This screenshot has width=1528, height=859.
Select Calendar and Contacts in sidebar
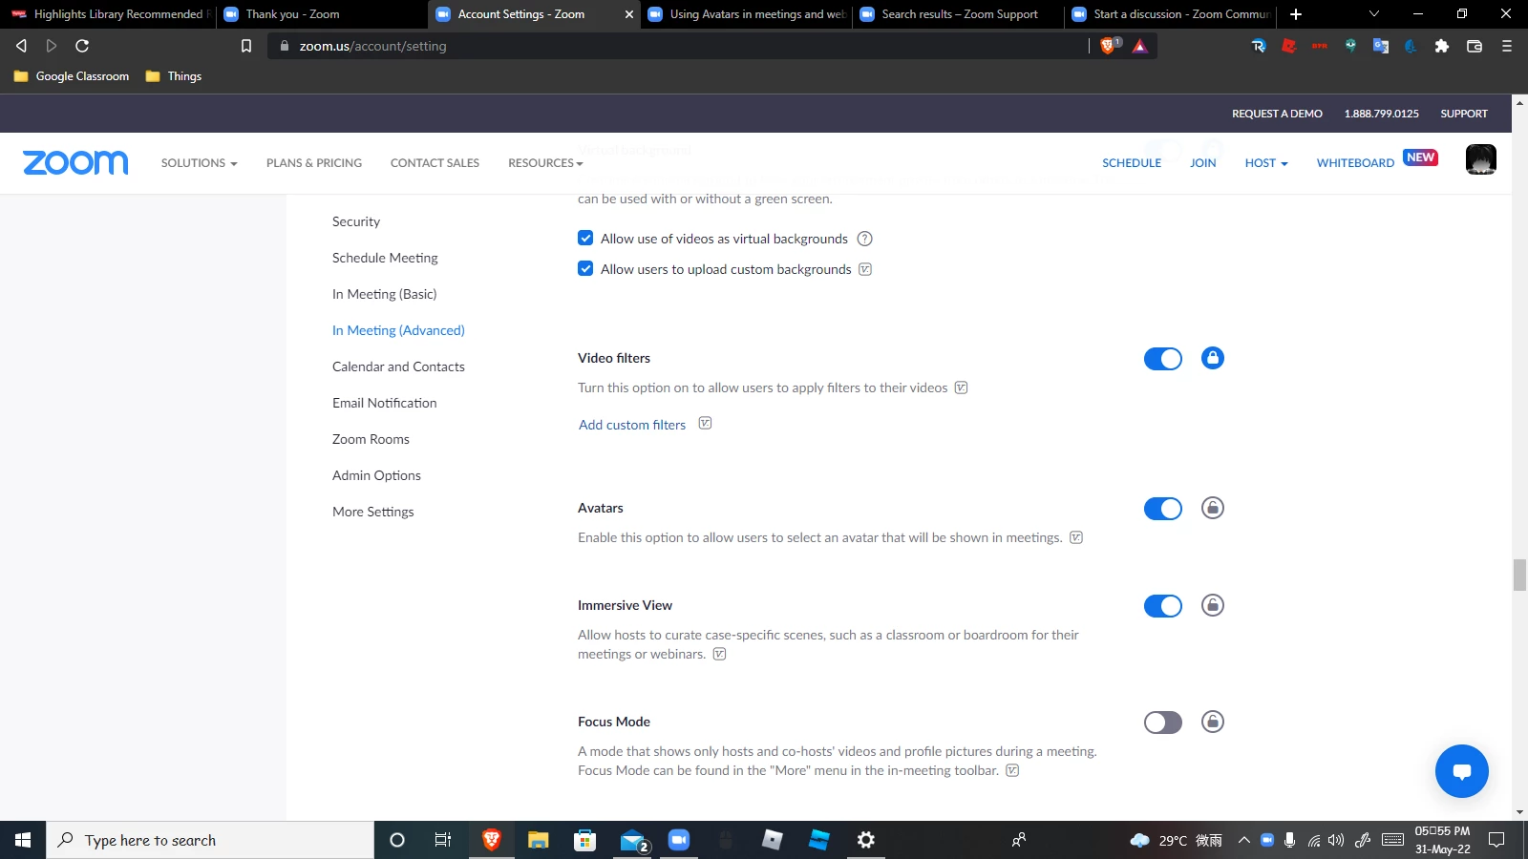398,367
